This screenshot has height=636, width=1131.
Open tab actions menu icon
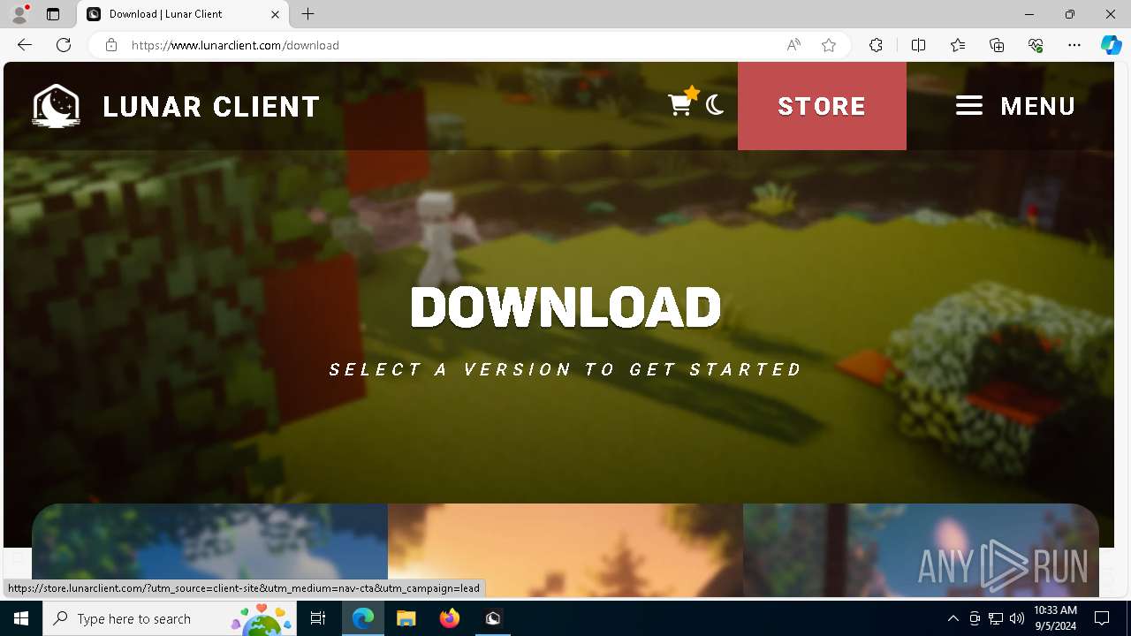[x=53, y=14]
